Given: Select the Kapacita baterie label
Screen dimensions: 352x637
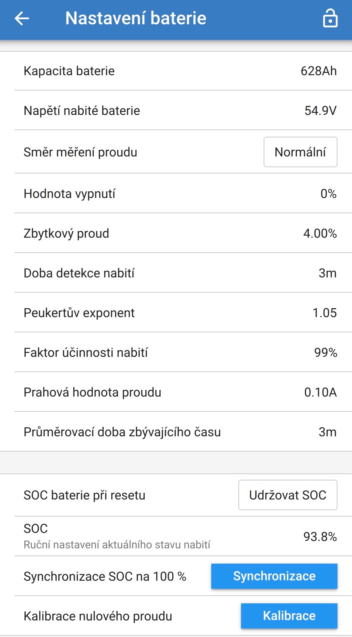Looking at the screenshot, I should [x=69, y=71].
